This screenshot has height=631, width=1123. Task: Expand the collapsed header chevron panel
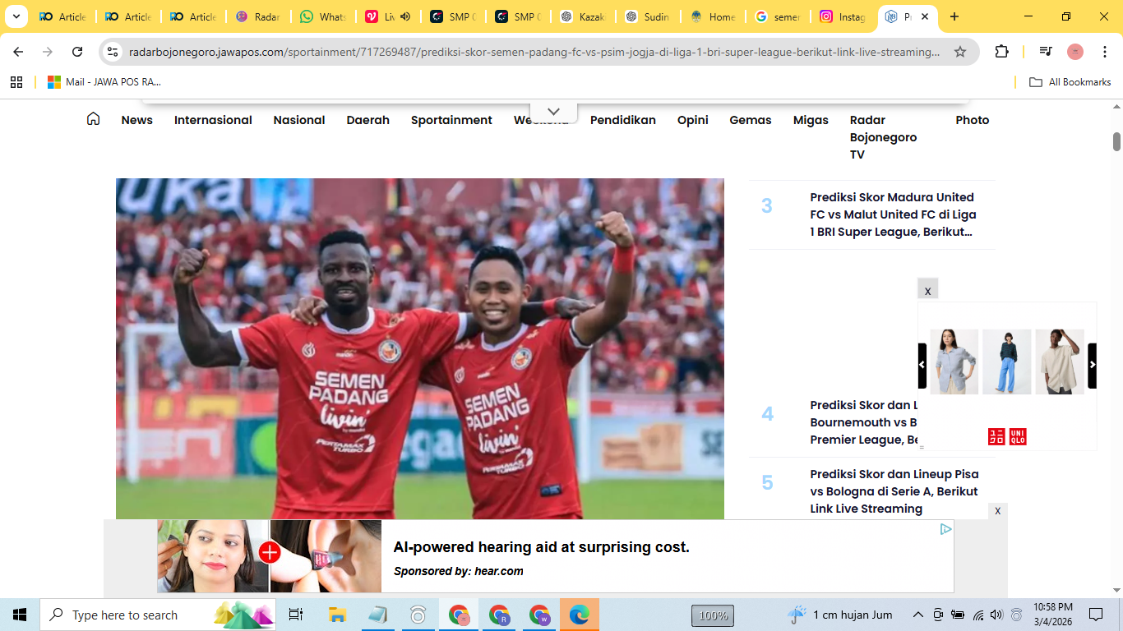tap(553, 111)
